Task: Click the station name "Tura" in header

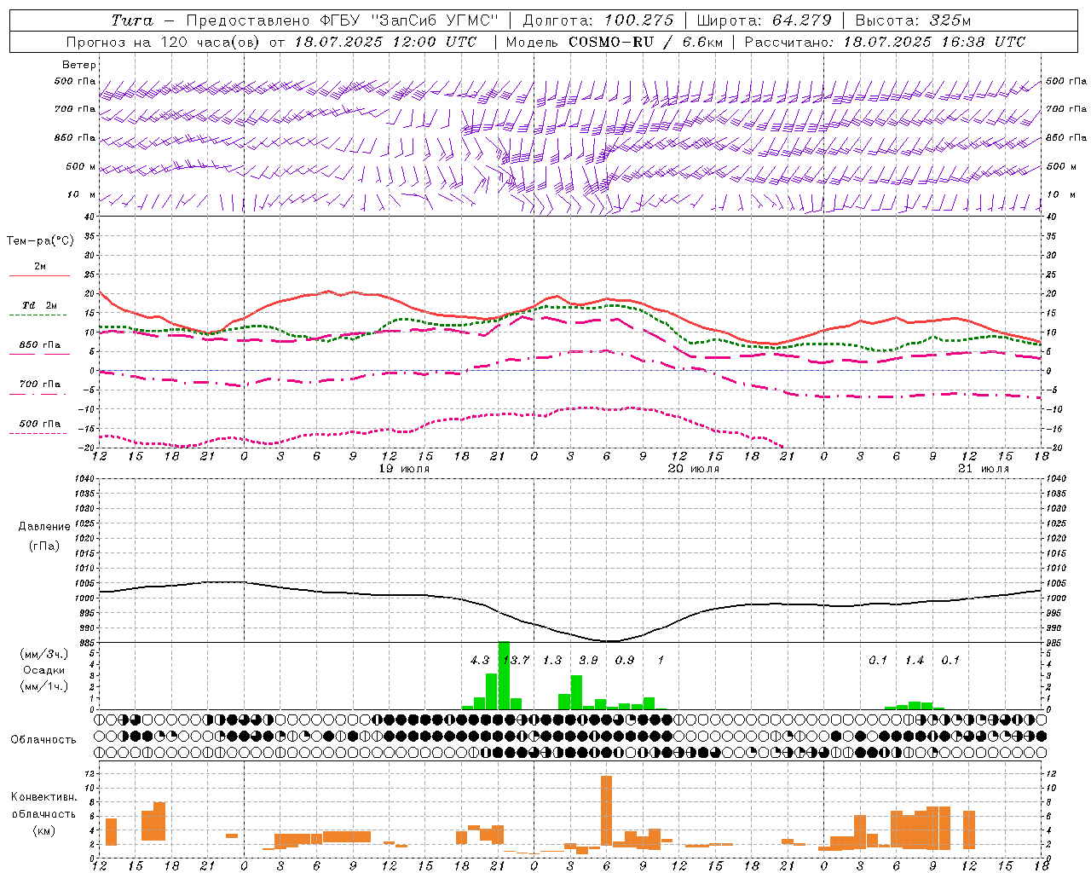Action: click(132, 20)
